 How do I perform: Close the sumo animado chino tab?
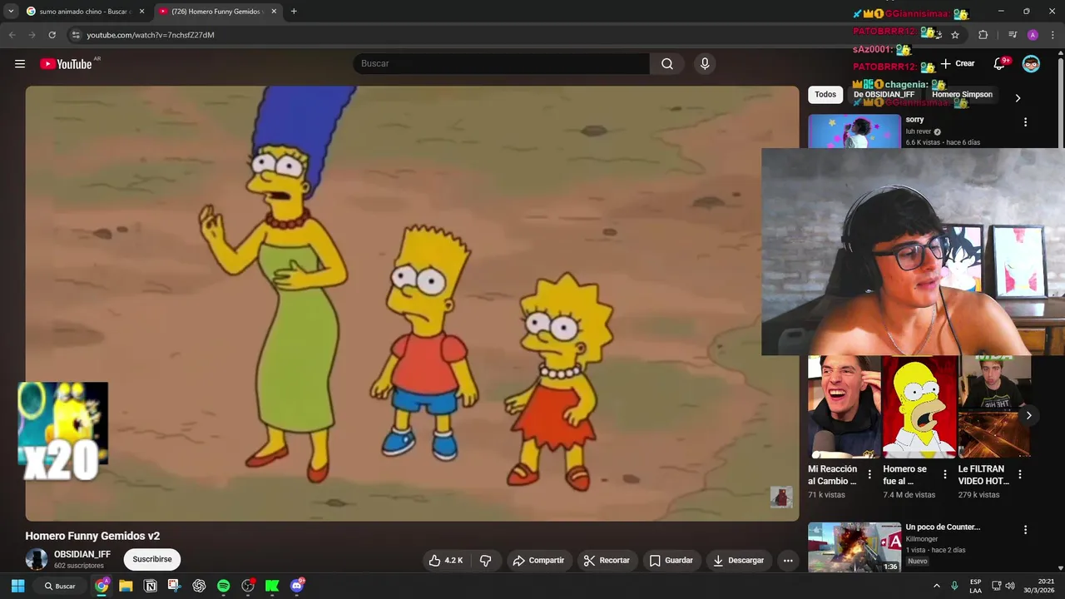141,12
